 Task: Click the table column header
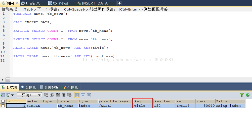tap(68, 101)
